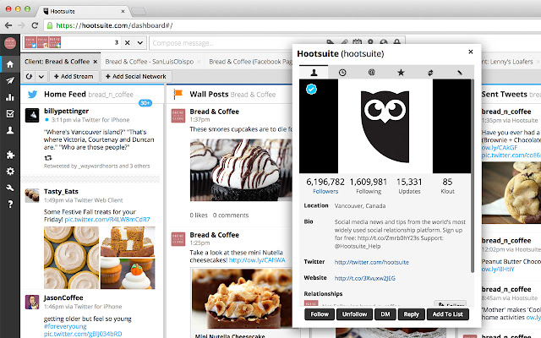This screenshot has height=338, width=541.
Task: Click the Add Stream button
Action: [x=74, y=76]
